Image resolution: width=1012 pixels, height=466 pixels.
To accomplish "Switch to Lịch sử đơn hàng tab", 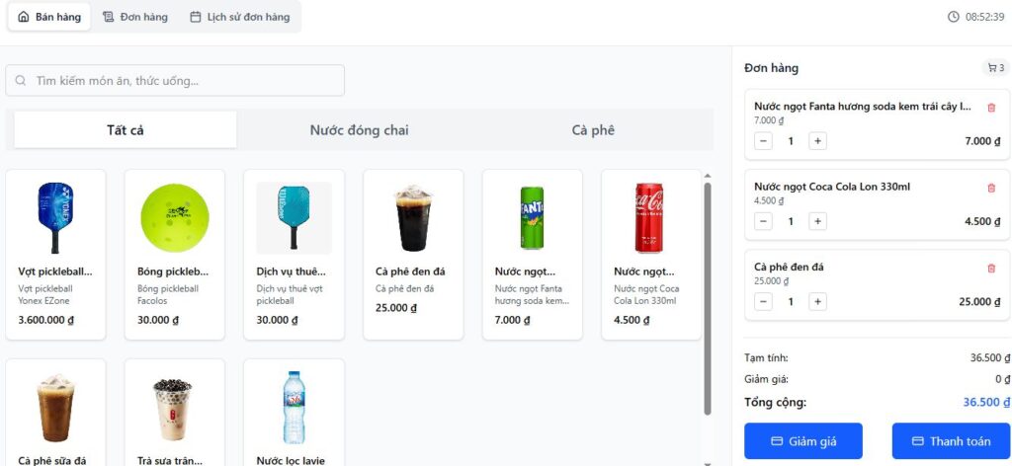I will pos(239,17).
